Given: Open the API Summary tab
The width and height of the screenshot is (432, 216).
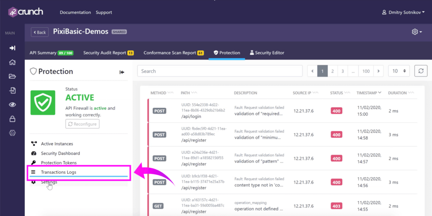Looking at the screenshot, I should 51,53.
